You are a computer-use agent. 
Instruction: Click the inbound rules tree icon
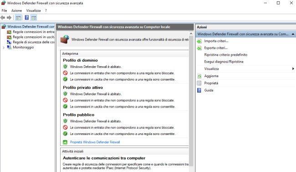click(9, 32)
